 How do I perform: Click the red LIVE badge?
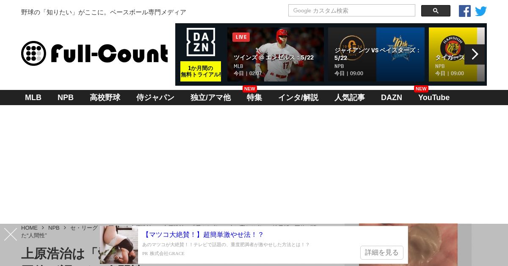[x=241, y=37]
